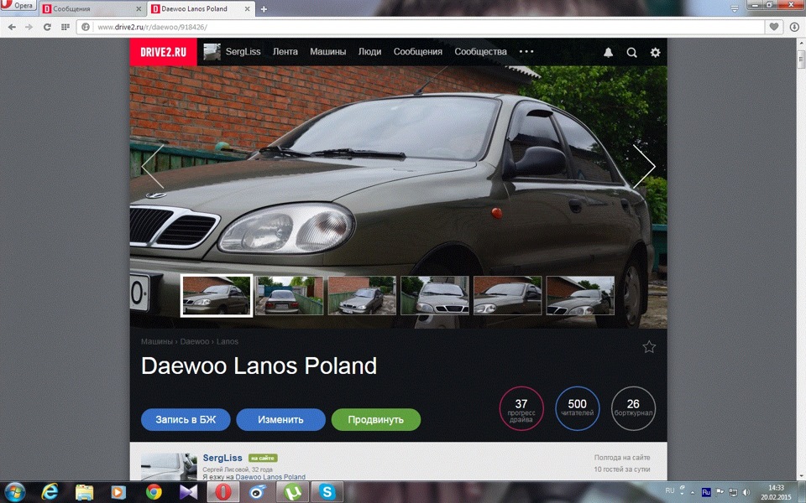Open 37 прогресс драйва circle
Viewport: 806px width, 503px height.
point(521,408)
